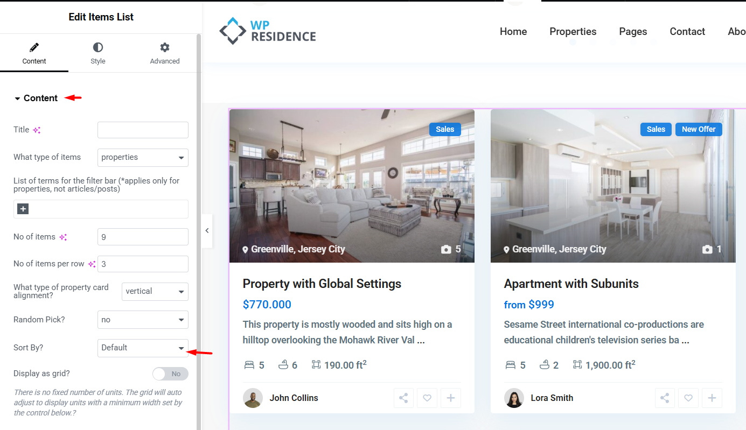Screen dimensions: 746x430
Task: Click the camera photo count on Apartment card
Action: [x=712, y=249]
